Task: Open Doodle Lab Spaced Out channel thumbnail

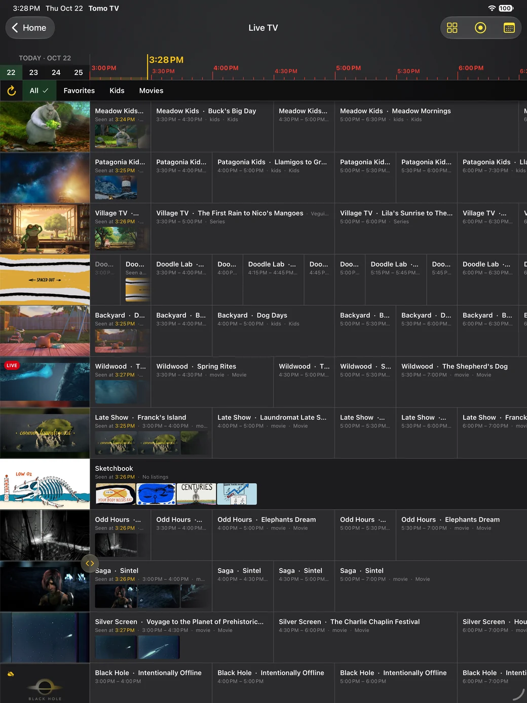Action: click(x=45, y=280)
